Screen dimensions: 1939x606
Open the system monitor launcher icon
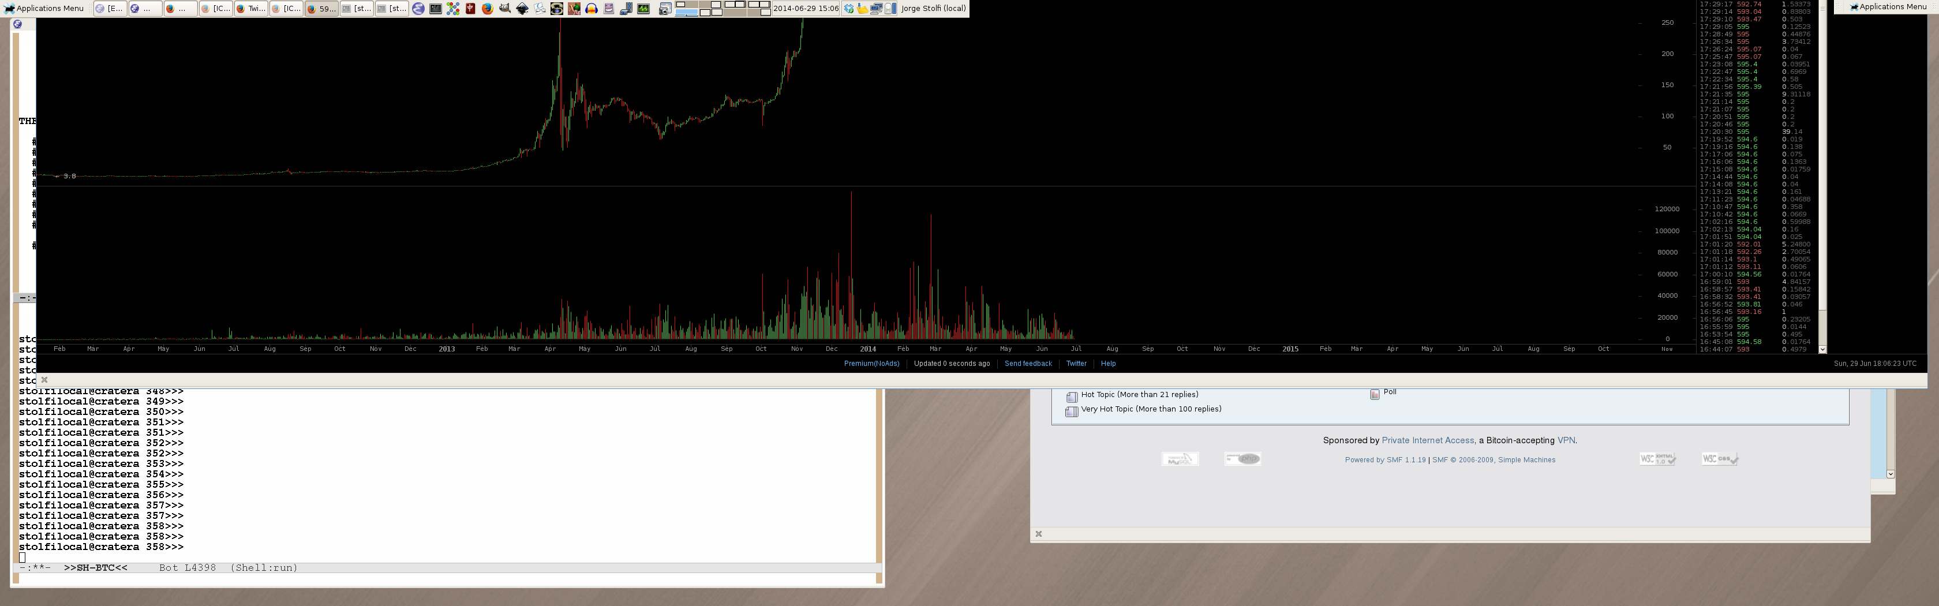643,9
